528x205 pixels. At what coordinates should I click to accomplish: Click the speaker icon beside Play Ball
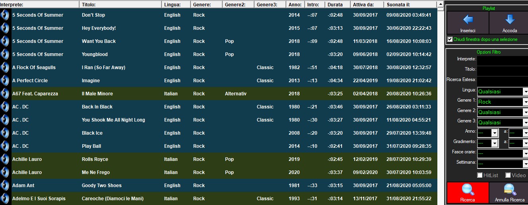(5, 146)
